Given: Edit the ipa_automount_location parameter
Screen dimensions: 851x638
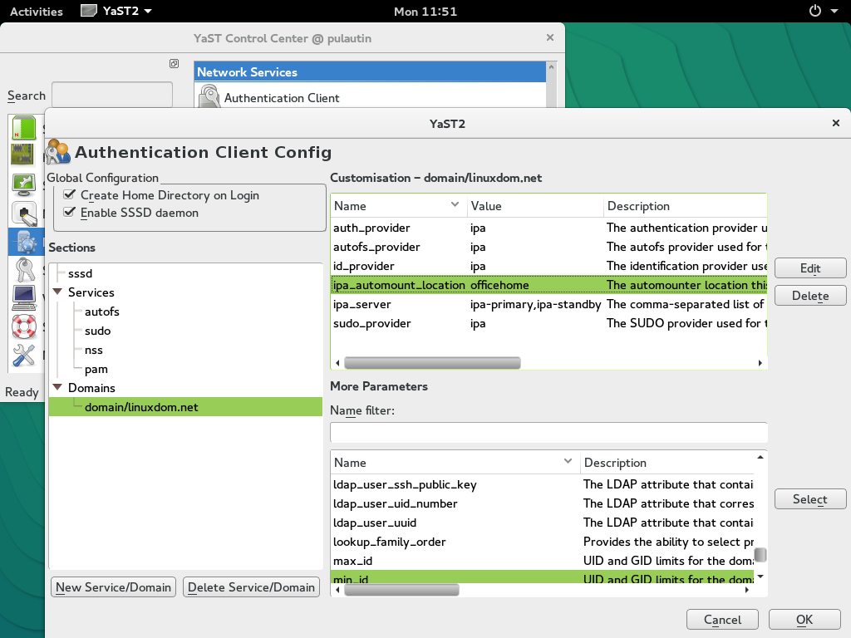Looking at the screenshot, I should [x=810, y=267].
